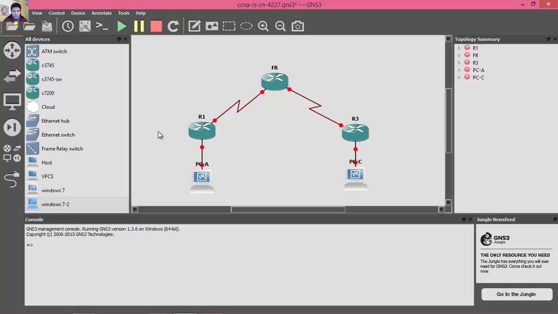The image size is (558, 314).
Task: Select R3 router on the canvas
Action: coord(355,133)
